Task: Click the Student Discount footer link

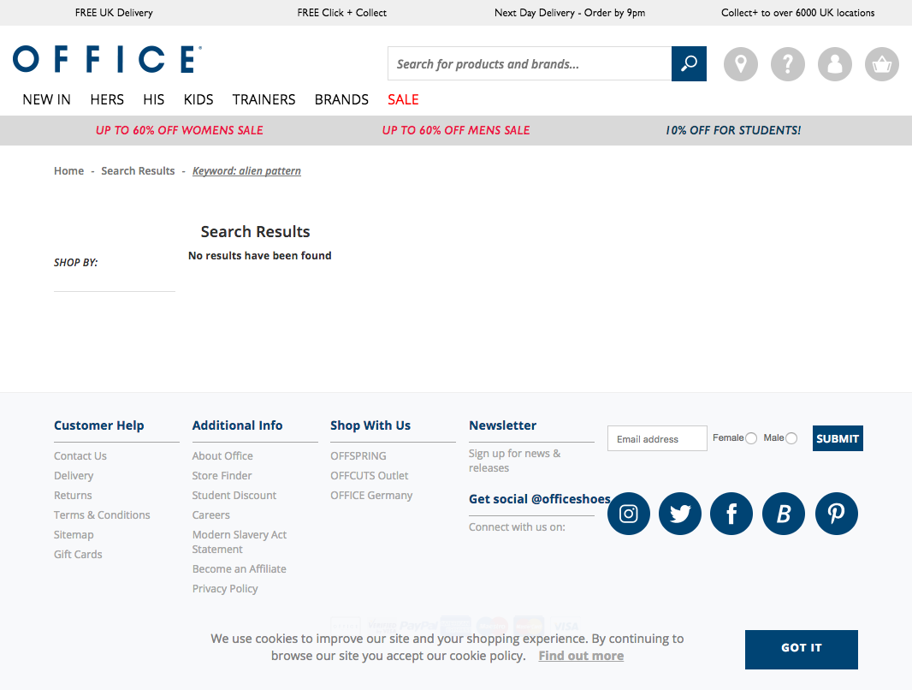Action: [x=234, y=495]
